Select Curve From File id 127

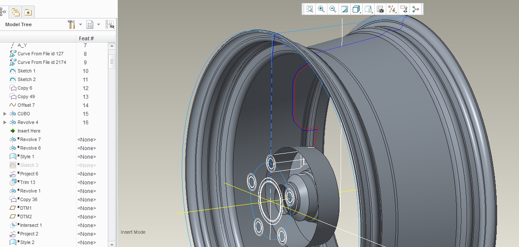click(x=40, y=54)
